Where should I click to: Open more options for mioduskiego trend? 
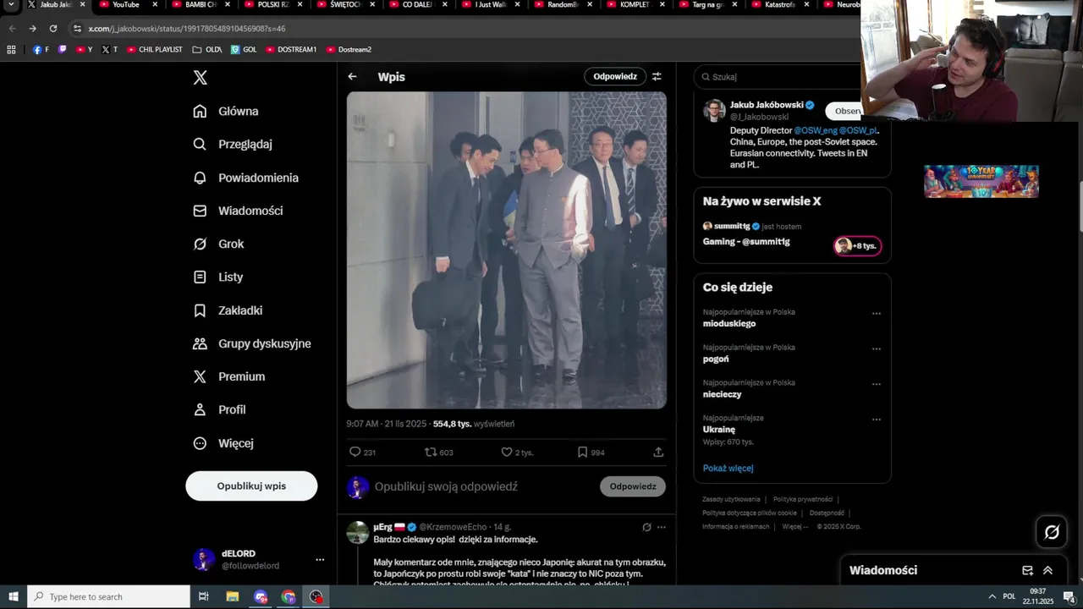coord(877,314)
